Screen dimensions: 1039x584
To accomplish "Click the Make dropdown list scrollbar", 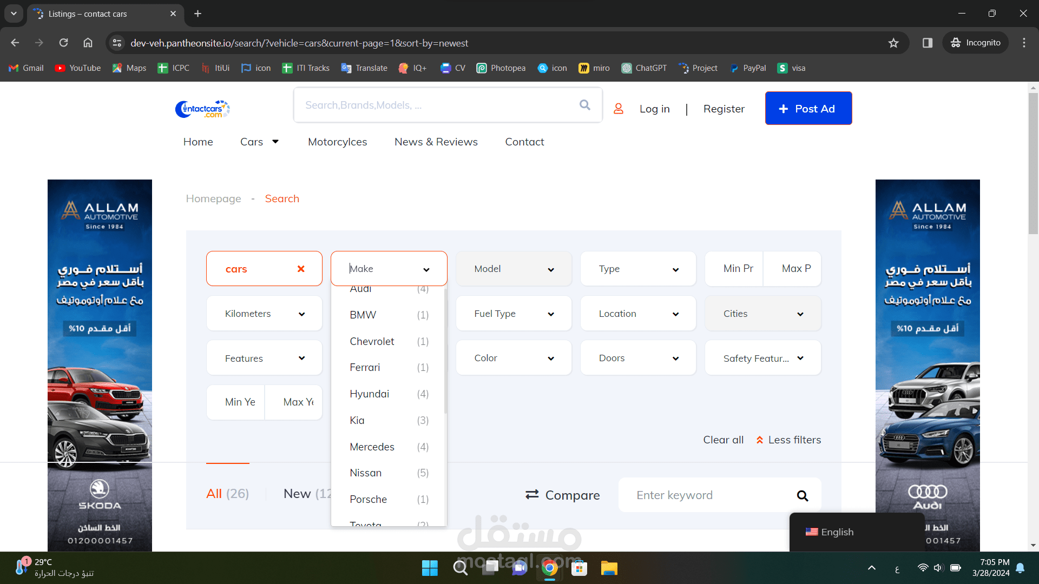I will (445, 351).
